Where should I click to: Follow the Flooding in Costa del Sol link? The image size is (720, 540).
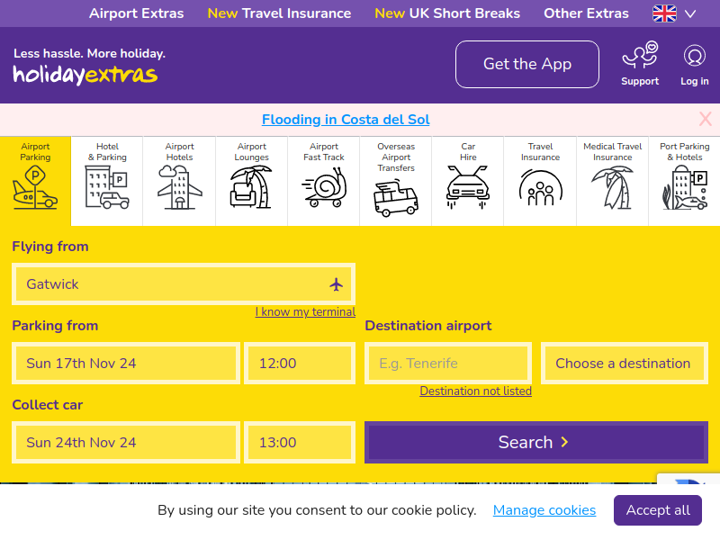pos(346,120)
